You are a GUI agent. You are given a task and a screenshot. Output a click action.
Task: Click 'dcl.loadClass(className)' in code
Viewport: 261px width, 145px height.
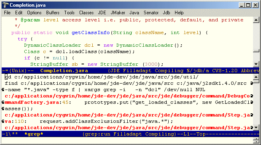point(94,52)
